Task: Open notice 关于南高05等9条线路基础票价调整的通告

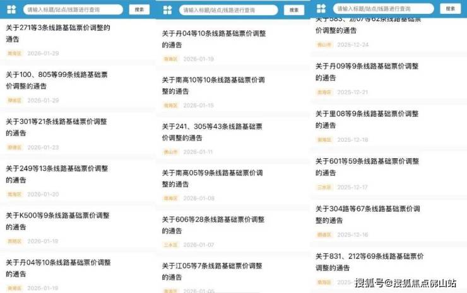Action: (x=212, y=178)
